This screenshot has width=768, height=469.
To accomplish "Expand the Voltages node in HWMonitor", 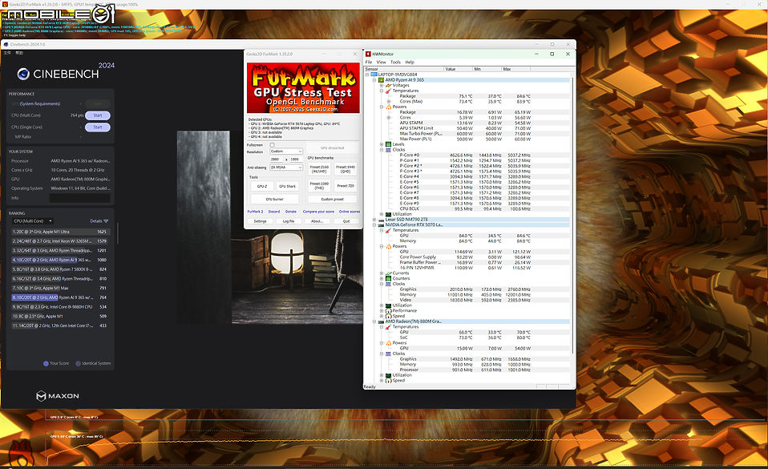I will click(382, 85).
